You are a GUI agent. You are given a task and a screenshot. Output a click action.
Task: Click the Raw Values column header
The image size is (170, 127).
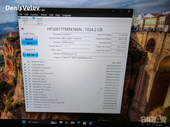pyautogui.click(x=117, y=63)
